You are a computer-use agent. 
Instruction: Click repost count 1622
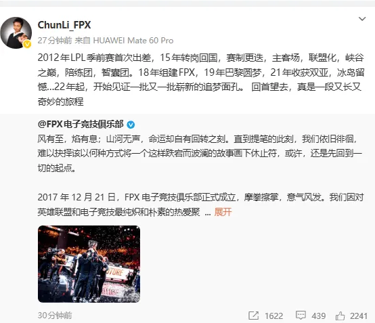273,316
